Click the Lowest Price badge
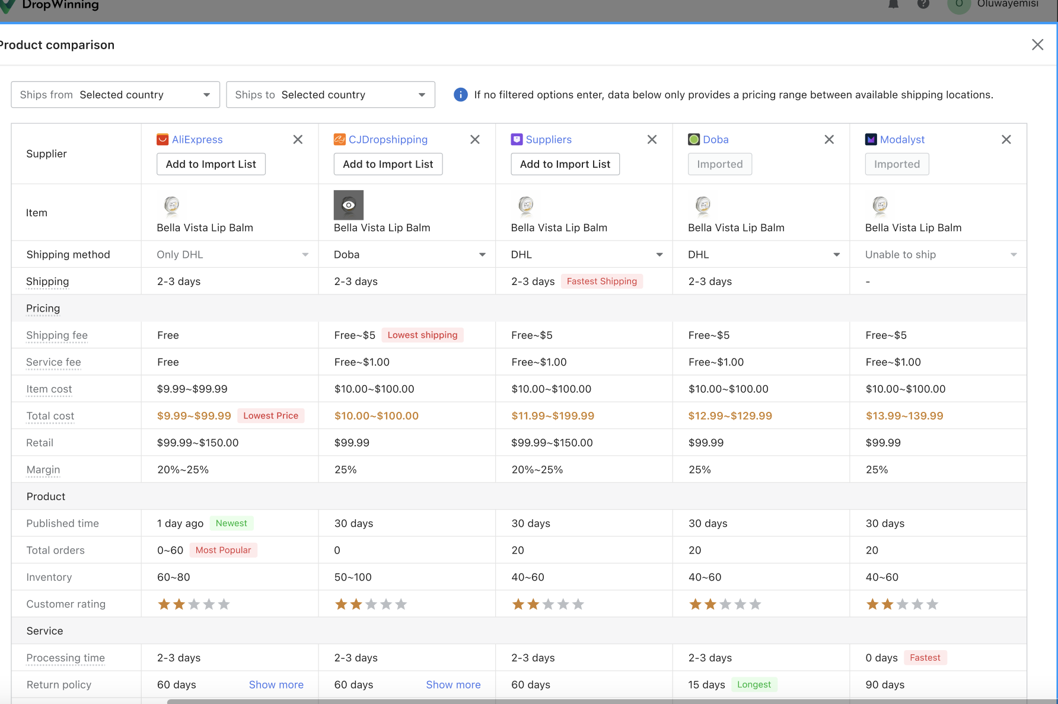 point(270,415)
